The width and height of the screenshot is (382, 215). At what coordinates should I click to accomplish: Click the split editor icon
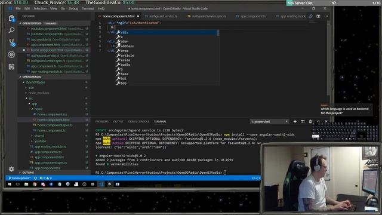[318, 16]
